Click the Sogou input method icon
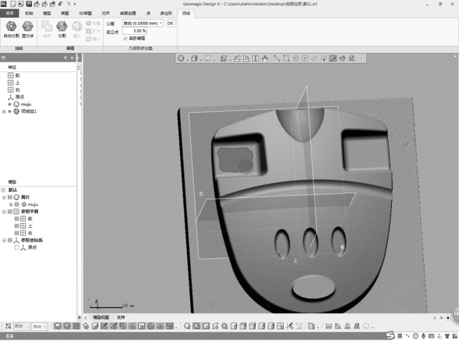The height and width of the screenshot is (341, 459). click(x=391, y=336)
